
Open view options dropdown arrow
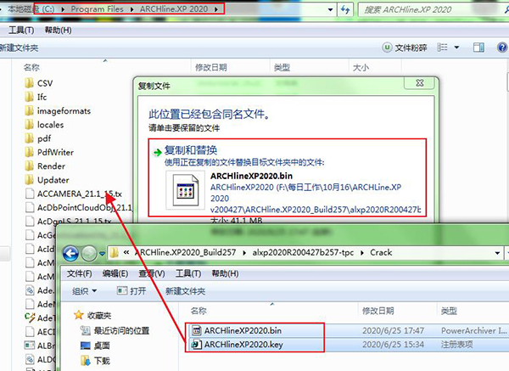pos(456,48)
